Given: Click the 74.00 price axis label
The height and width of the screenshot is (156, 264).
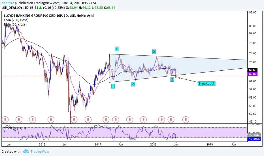Looking at the screenshot, I should pos(253,53).
